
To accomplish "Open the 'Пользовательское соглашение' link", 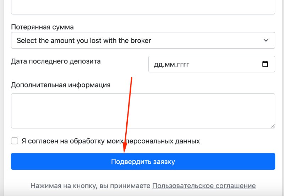I will click(x=204, y=186).
